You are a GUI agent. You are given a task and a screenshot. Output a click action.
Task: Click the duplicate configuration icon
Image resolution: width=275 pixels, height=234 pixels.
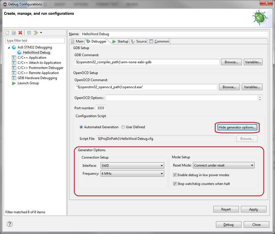coord(14,33)
